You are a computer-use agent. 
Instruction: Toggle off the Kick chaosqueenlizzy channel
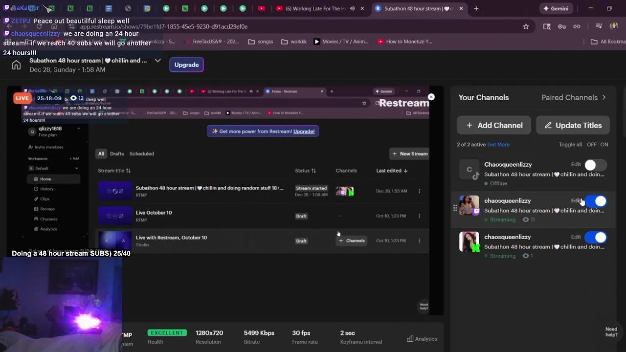point(595,238)
